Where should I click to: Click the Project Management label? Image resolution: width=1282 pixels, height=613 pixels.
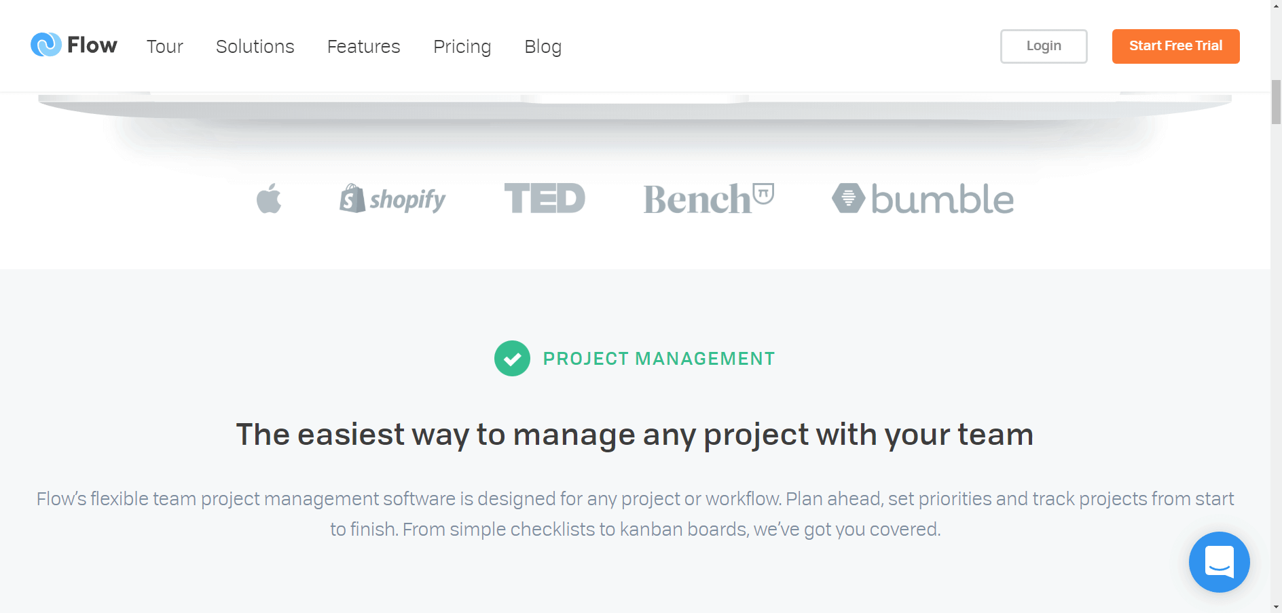point(659,358)
